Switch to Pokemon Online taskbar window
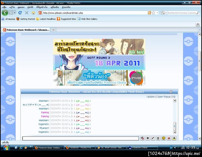Viewport: 202px width, 157px height. coord(142,148)
